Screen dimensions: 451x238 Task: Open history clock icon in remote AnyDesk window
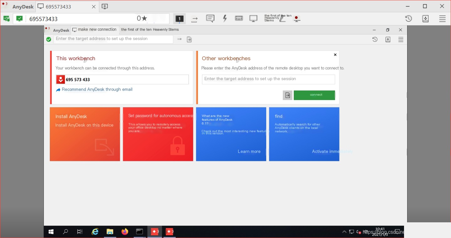click(x=375, y=40)
